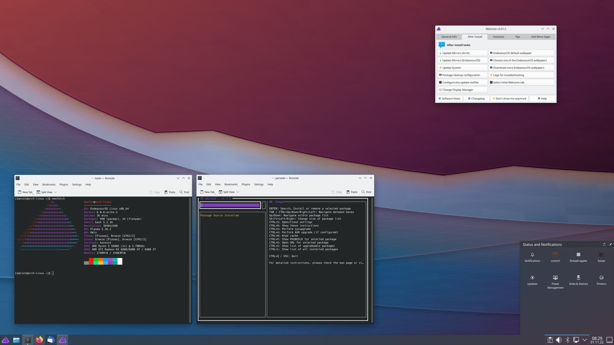Collapse hidden tray icons with the arrow
This screenshot has height=345, width=614.
pyautogui.click(x=585, y=340)
